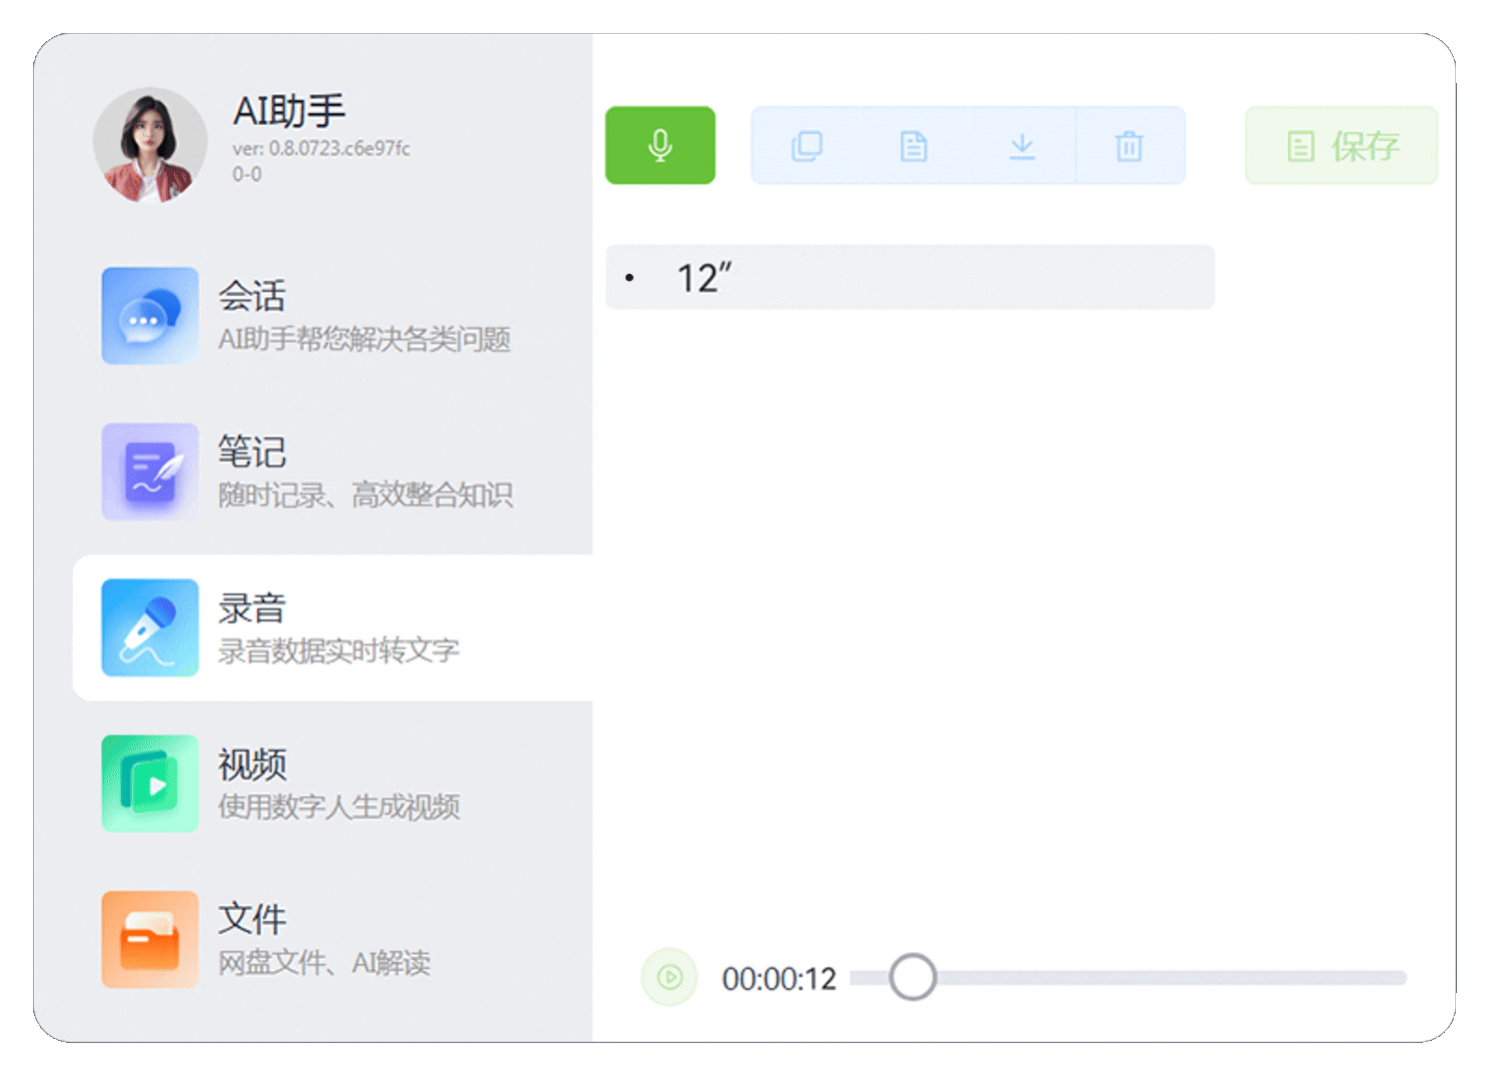Delete the recording with the trash icon
This screenshot has height=1079, width=1493.
1129,147
